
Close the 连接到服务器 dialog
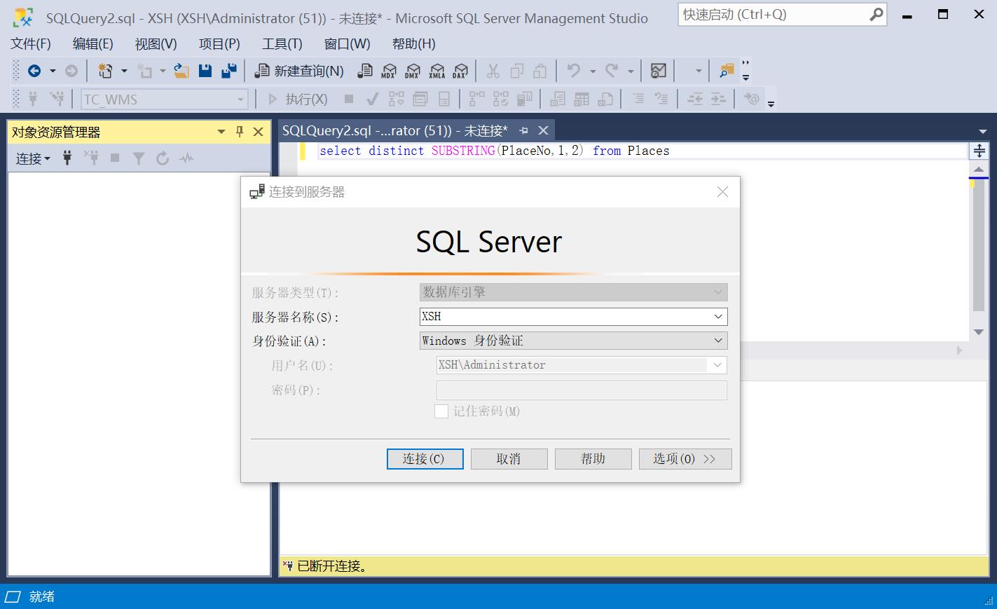pyautogui.click(x=722, y=192)
